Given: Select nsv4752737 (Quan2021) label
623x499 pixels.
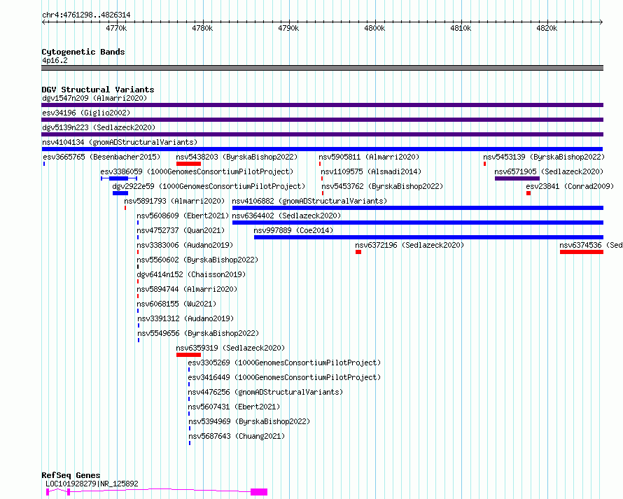Looking at the screenshot, I should pyautogui.click(x=181, y=230).
